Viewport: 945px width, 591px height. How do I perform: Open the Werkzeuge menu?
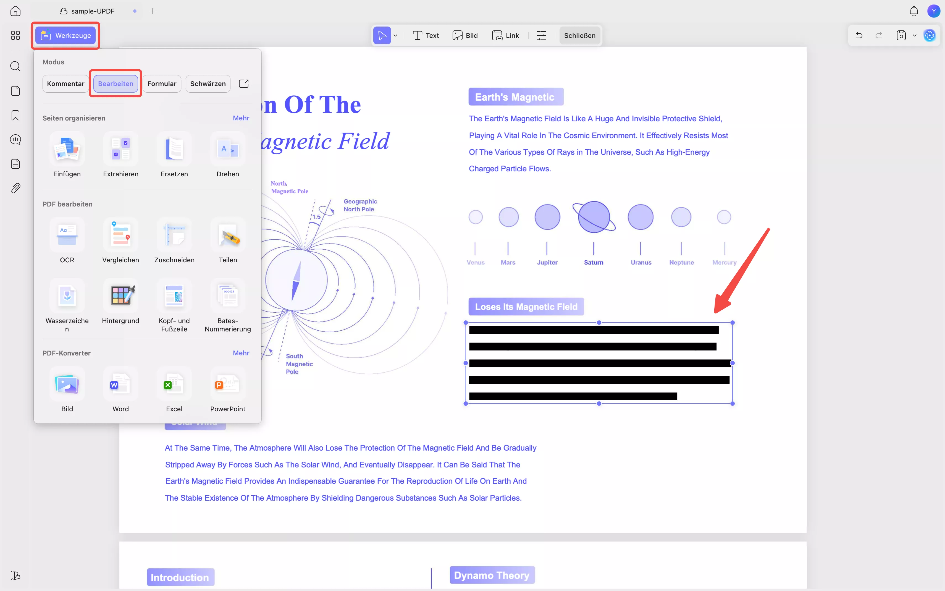[x=66, y=36]
